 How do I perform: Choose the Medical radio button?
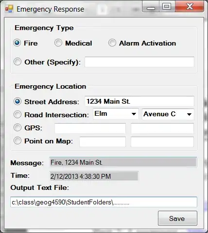(x=58, y=43)
